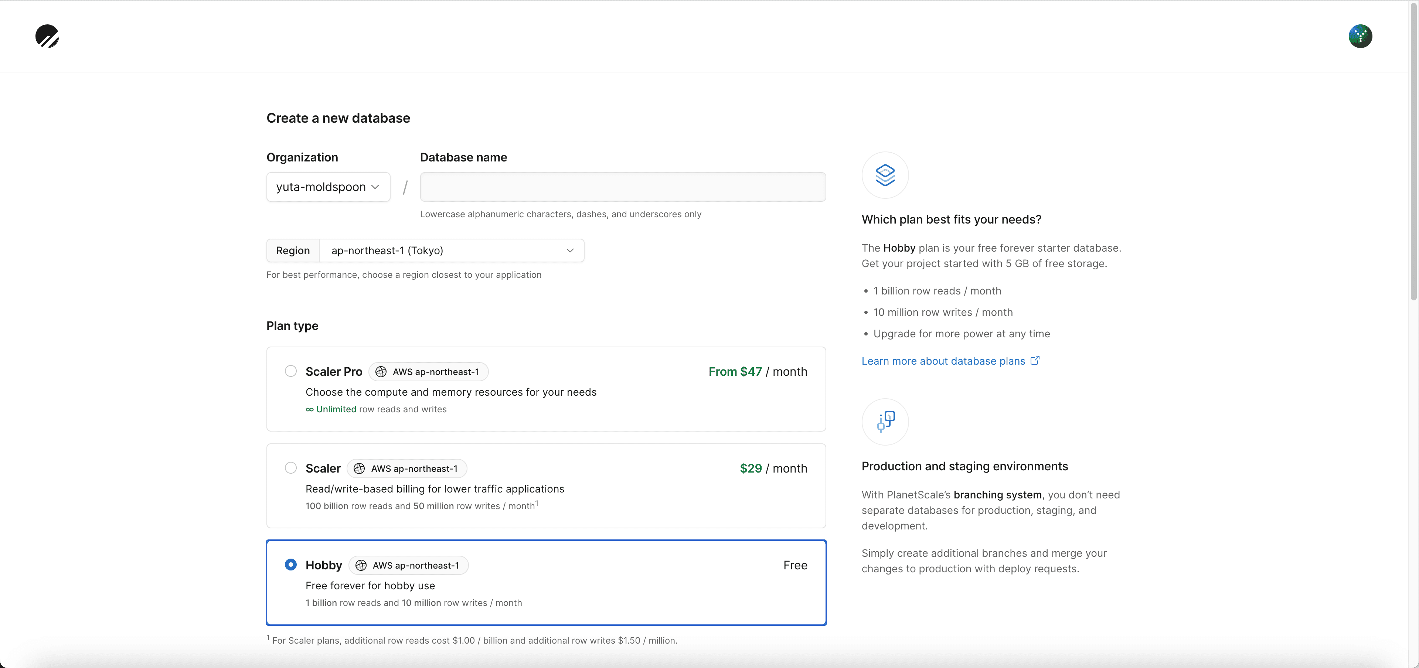Click 'Lowercase alphanumeric characters' hint text
The height and width of the screenshot is (668, 1419).
[561, 214]
